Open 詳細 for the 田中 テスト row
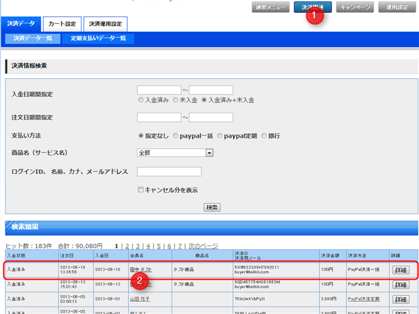Screen dimensions: 419x314 (x=400, y=269)
